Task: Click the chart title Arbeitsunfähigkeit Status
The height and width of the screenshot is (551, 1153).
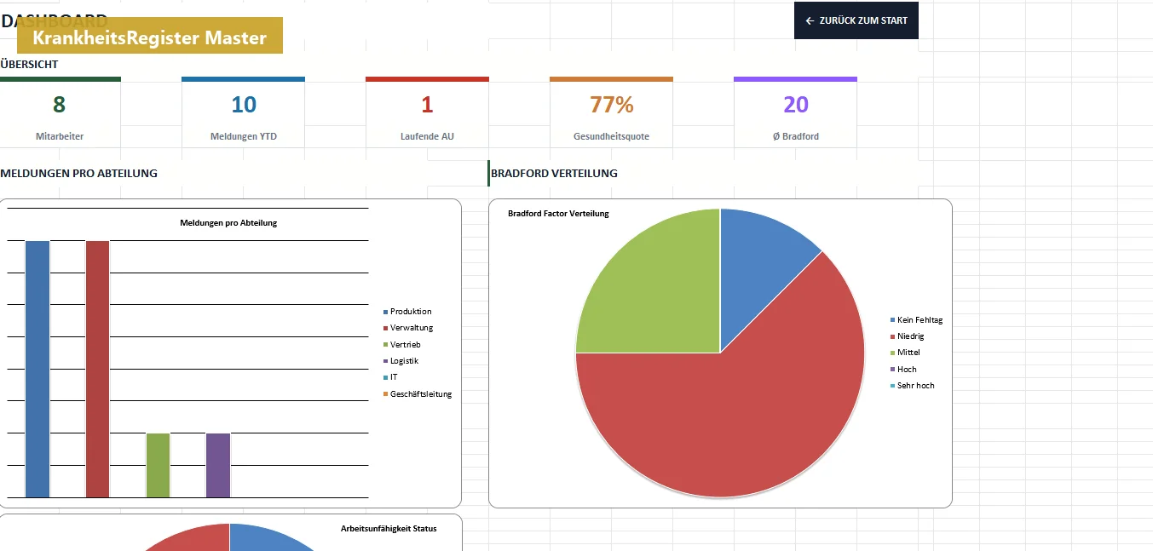Action: tap(389, 529)
